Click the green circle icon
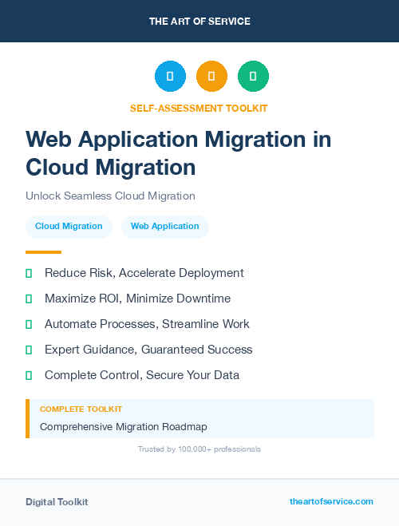The image size is (399, 526). tap(253, 76)
